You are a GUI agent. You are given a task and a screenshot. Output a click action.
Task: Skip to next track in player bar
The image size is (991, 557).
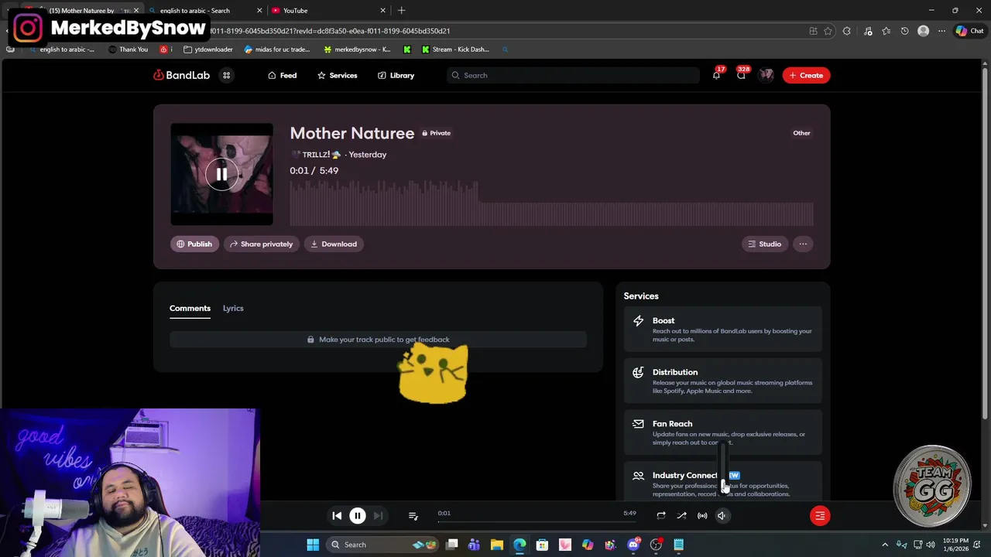coord(378,516)
